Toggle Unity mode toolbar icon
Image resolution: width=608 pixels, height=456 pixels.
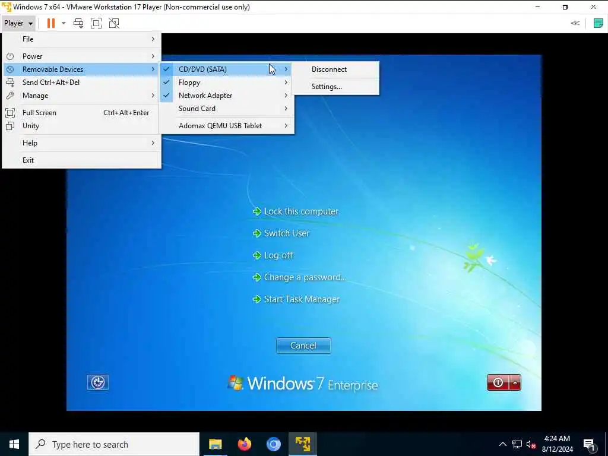click(x=114, y=23)
